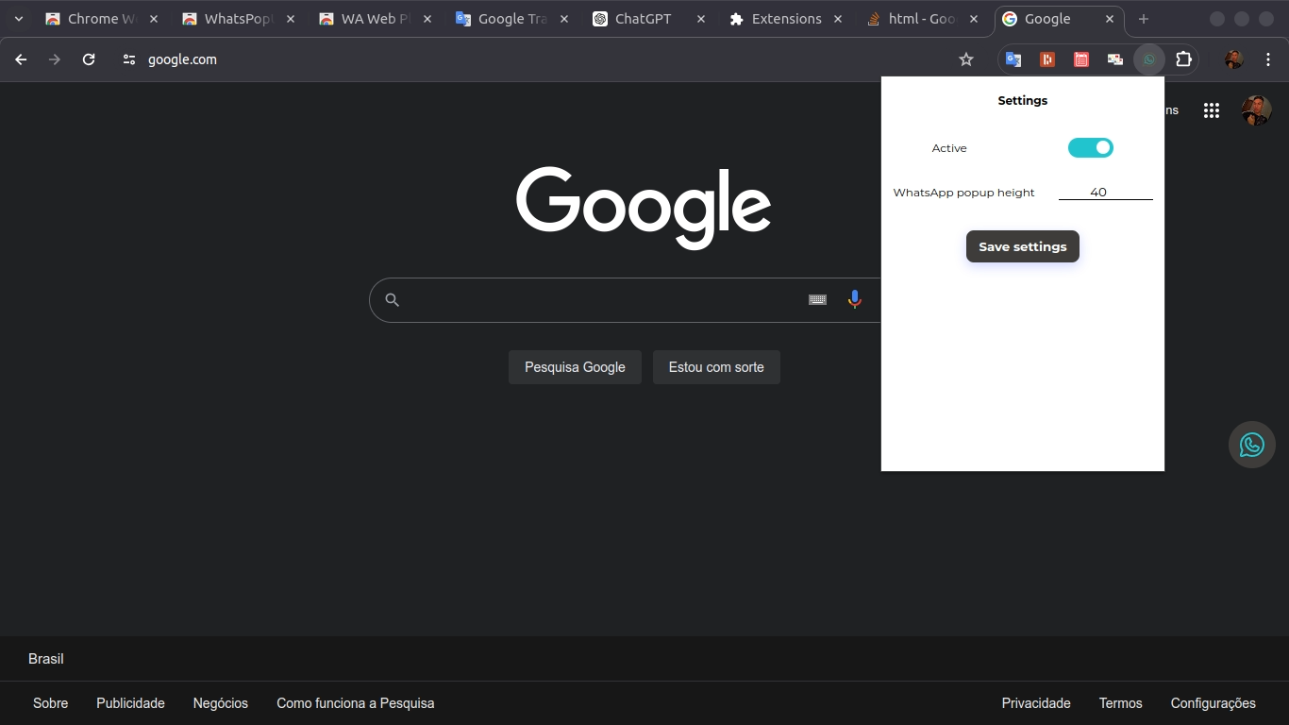Open the Privacidade footer link
Image resolution: width=1289 pixels, height=725 pixels.
tap(1036, 703)
